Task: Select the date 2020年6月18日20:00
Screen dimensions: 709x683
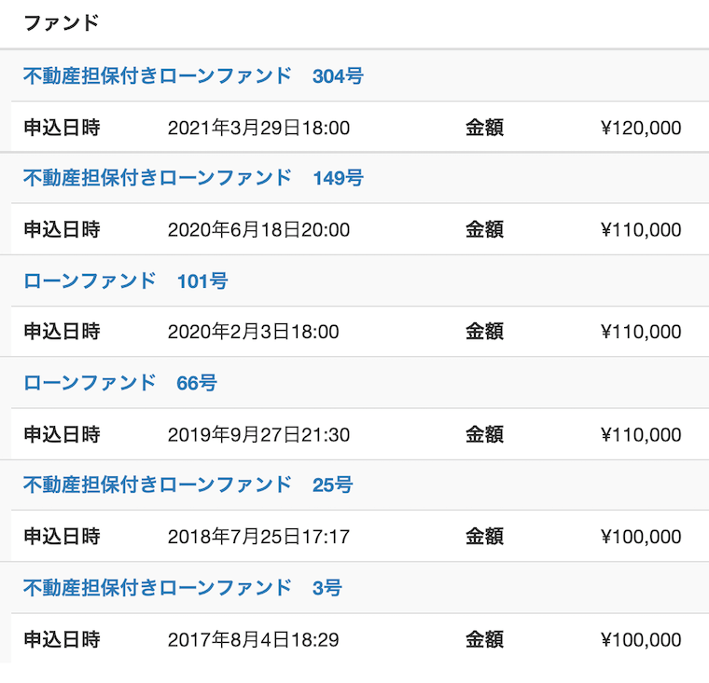Action: (258, 230)
